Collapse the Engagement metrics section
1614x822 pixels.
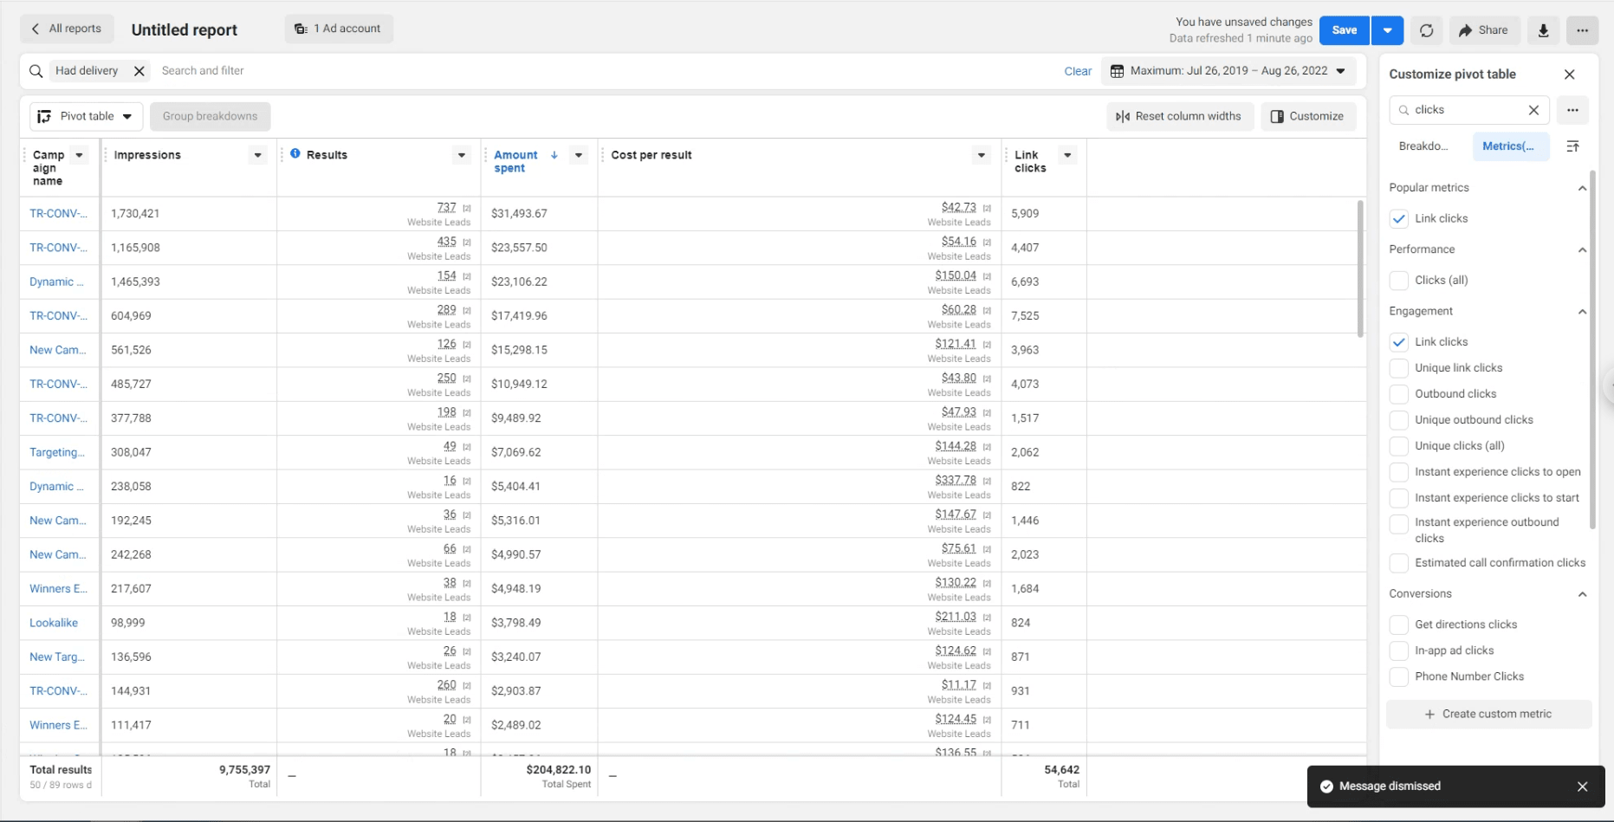[x=1582, y=312]
